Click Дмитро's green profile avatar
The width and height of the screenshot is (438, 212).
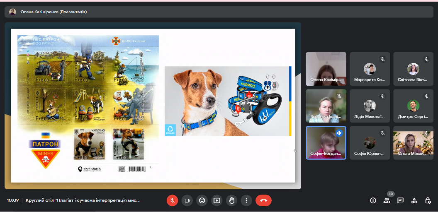tap(413, 106)
